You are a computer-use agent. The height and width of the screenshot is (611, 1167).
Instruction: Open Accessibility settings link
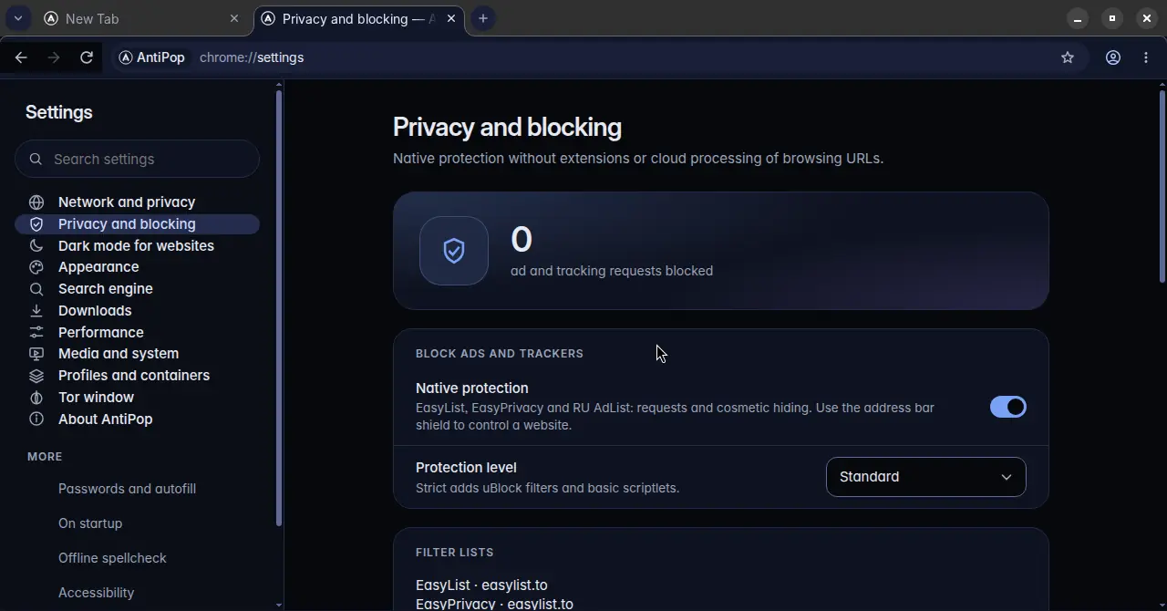(96, 593)
